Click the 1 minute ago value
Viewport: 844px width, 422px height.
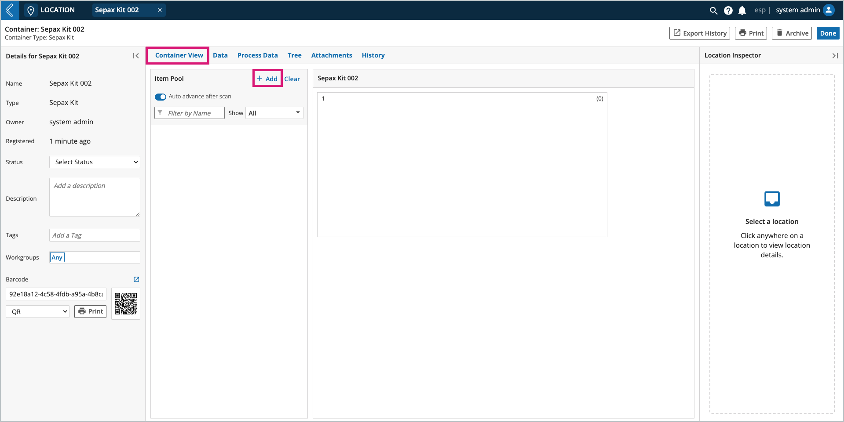click(70, 141)
